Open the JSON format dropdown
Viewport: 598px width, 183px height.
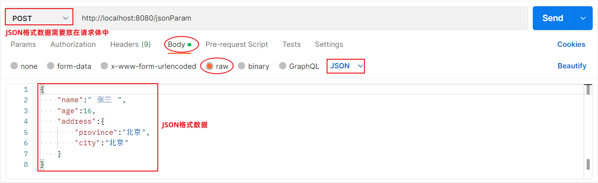coord(346,66)
